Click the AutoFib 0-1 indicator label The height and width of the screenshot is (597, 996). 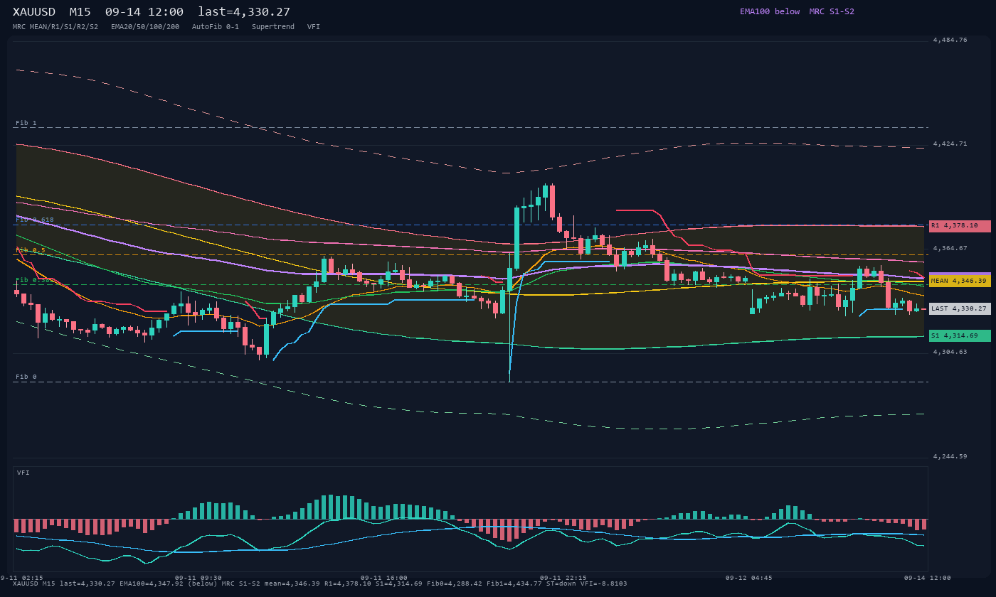click(x=216, y=27)
